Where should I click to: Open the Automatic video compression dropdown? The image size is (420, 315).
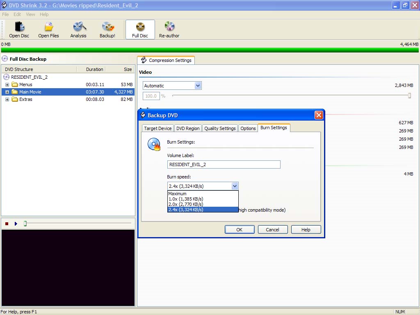point(198,86)
